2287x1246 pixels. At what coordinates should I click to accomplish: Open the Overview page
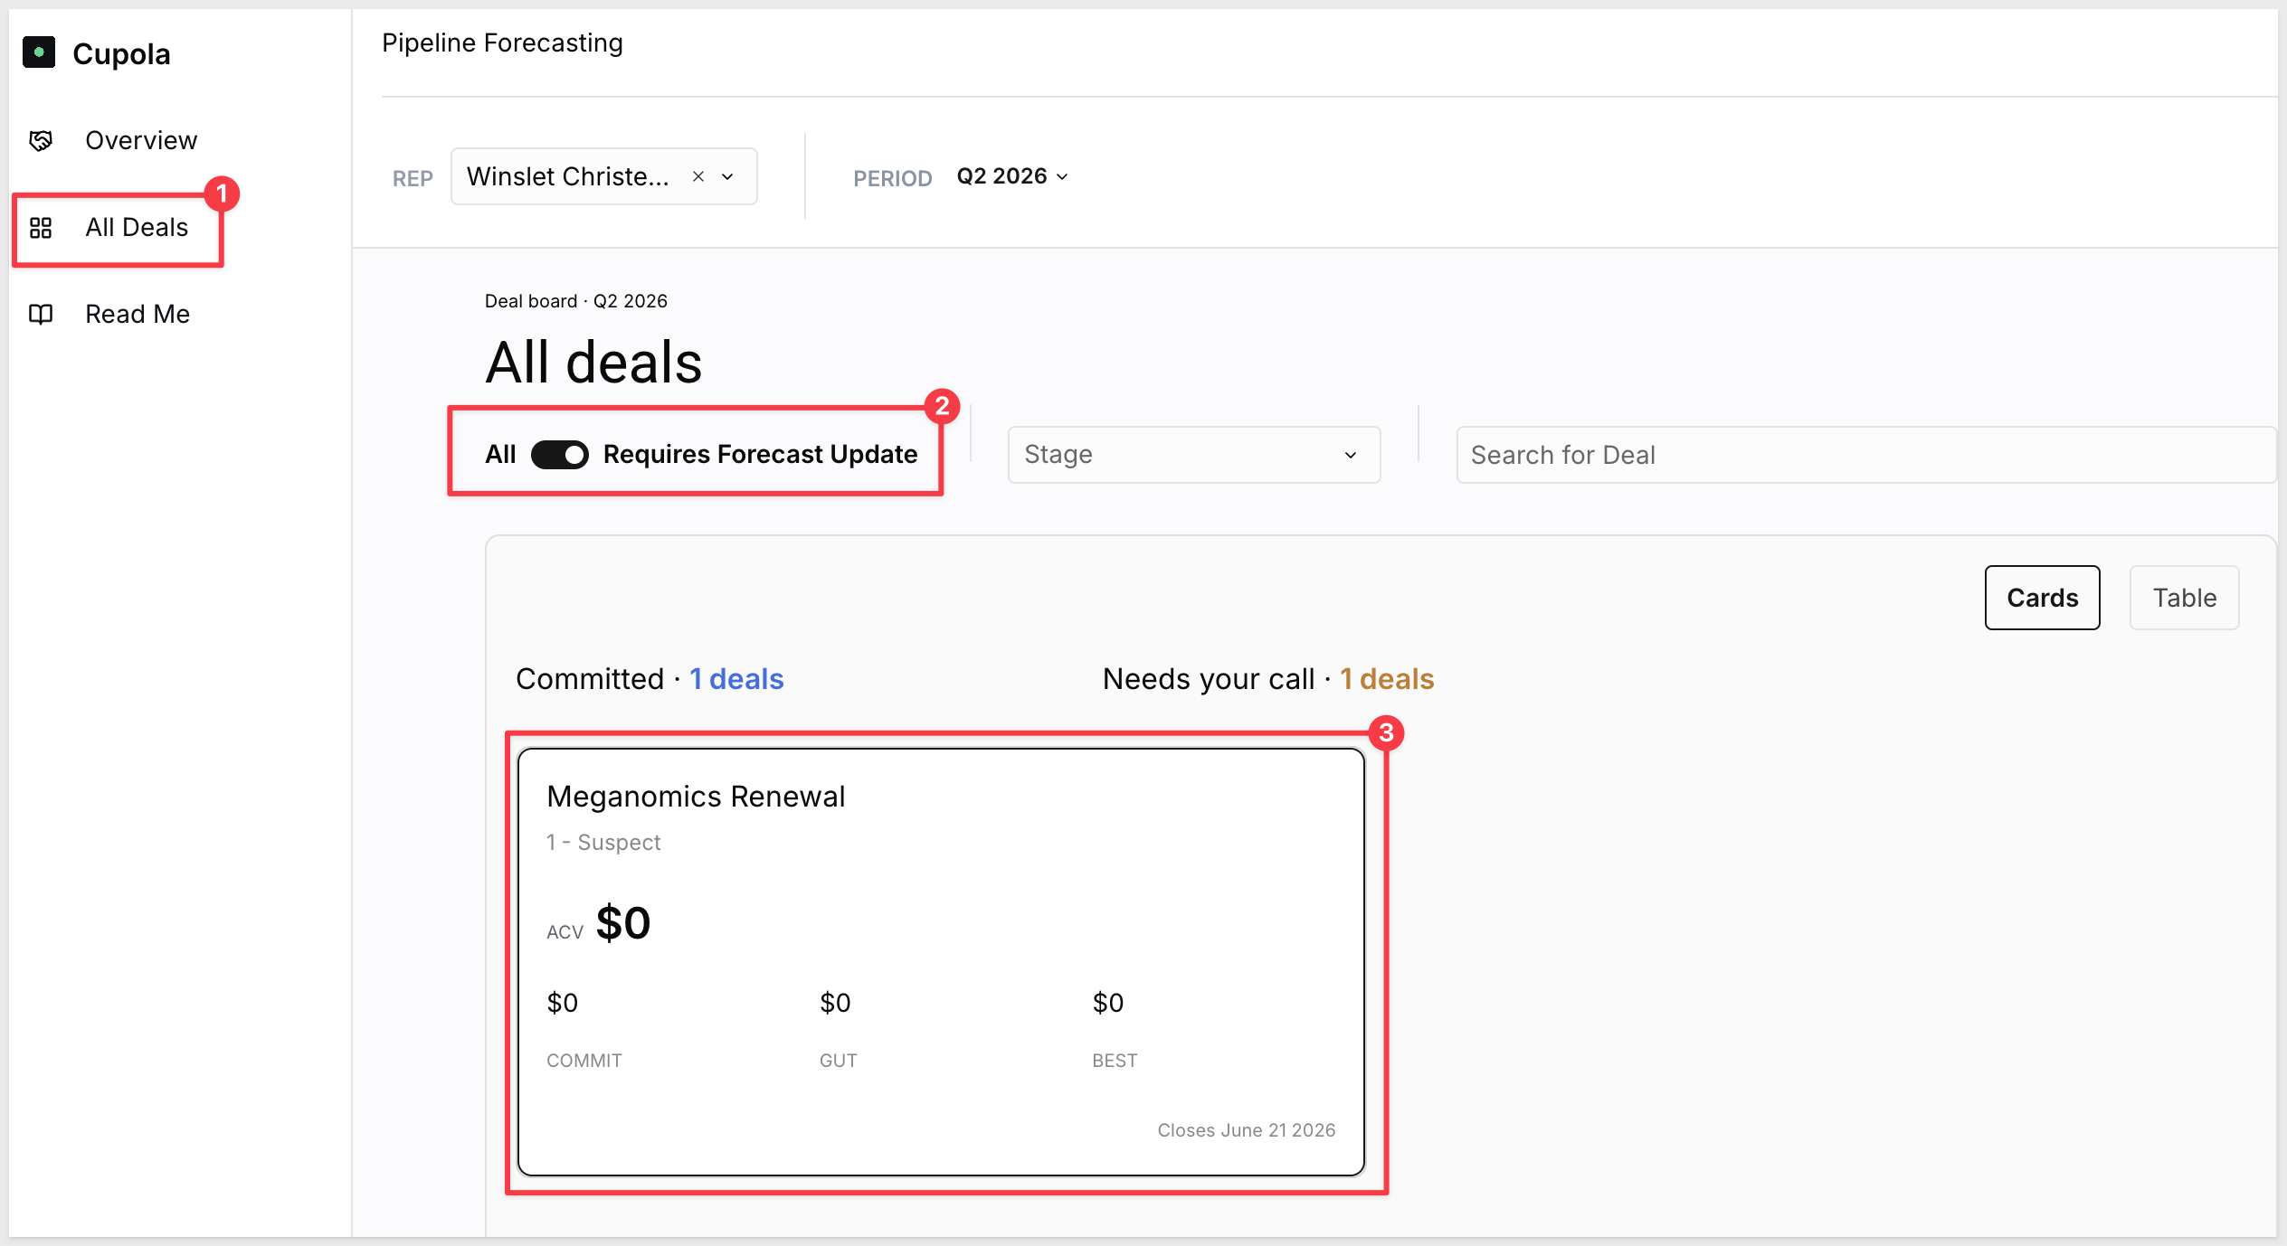click(x=140, y=140)
